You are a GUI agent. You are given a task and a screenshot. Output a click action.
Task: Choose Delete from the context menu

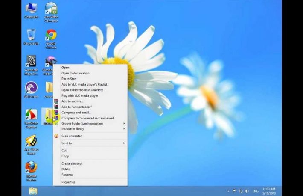pyautogui.click(x=66, y=169)
